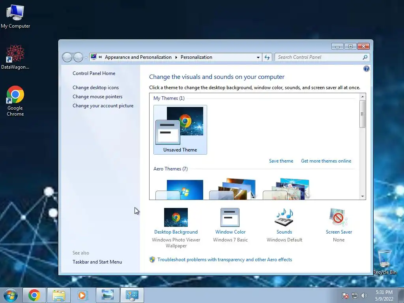Screen dimensions: 404x303
Task: Click the forward navigation arrow
Action: pyautogui.click(x=78, y=57)
